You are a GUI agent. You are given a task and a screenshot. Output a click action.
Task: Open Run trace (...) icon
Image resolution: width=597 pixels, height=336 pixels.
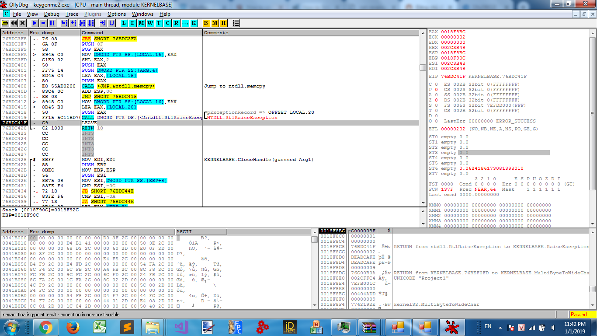[185, 23]
